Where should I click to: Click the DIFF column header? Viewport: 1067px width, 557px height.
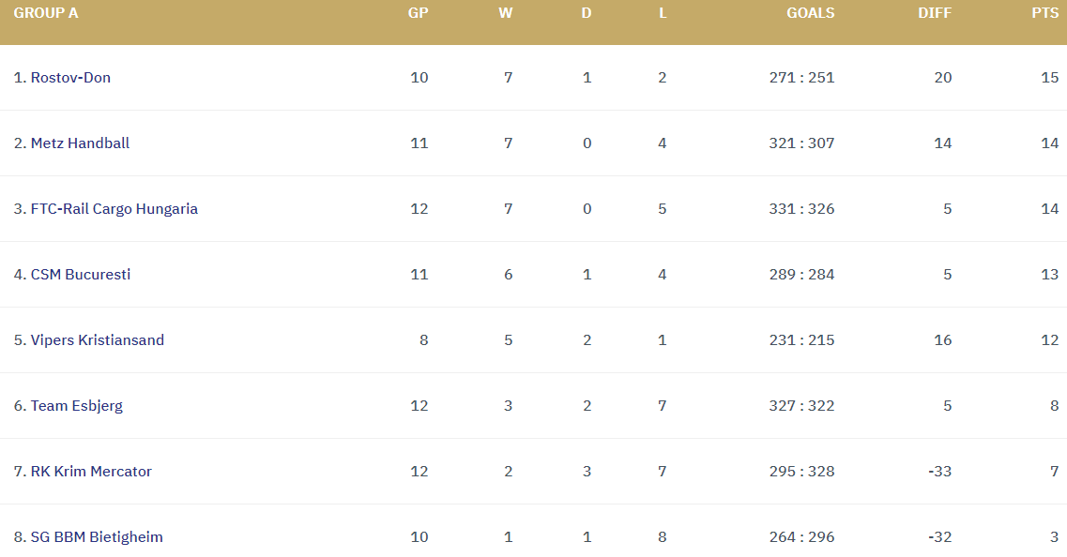[935, 14]
